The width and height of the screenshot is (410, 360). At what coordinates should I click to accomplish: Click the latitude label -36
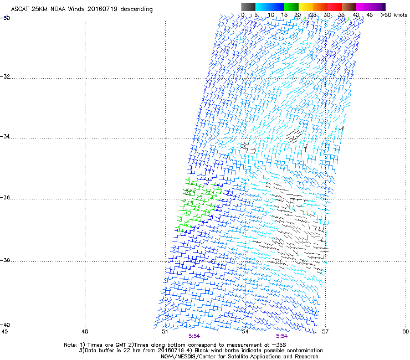[x=5, y=197]
